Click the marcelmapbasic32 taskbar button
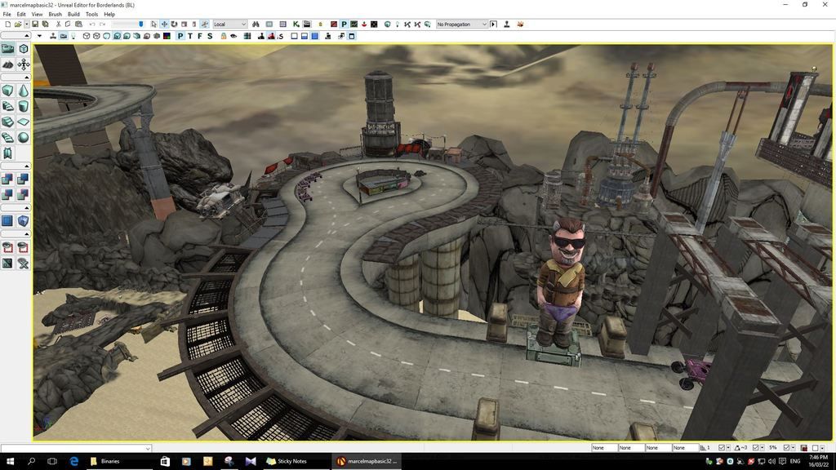Screen dimensions: 836x470 point(367,462)
